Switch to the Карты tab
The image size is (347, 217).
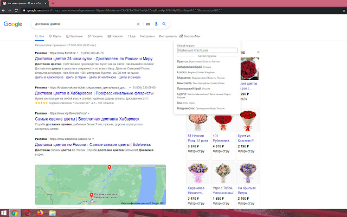pyautogui.click(x=55, y=36)
